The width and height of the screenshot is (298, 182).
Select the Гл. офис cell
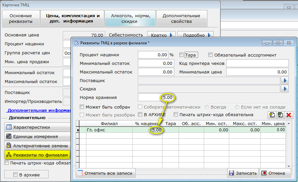(109, 130)
